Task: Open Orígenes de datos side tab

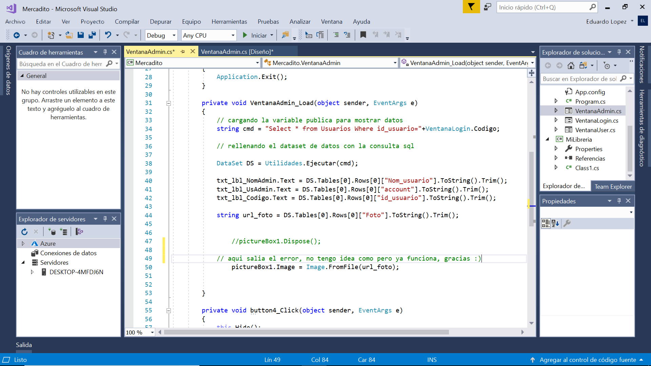Action: pyautogui.click(x=8, y=70)
